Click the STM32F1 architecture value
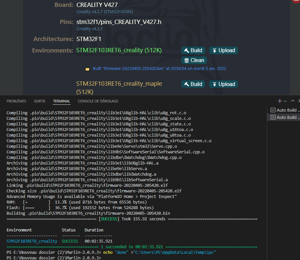The width and height of the screenshot is (300, 260). [x=89, y=39]
